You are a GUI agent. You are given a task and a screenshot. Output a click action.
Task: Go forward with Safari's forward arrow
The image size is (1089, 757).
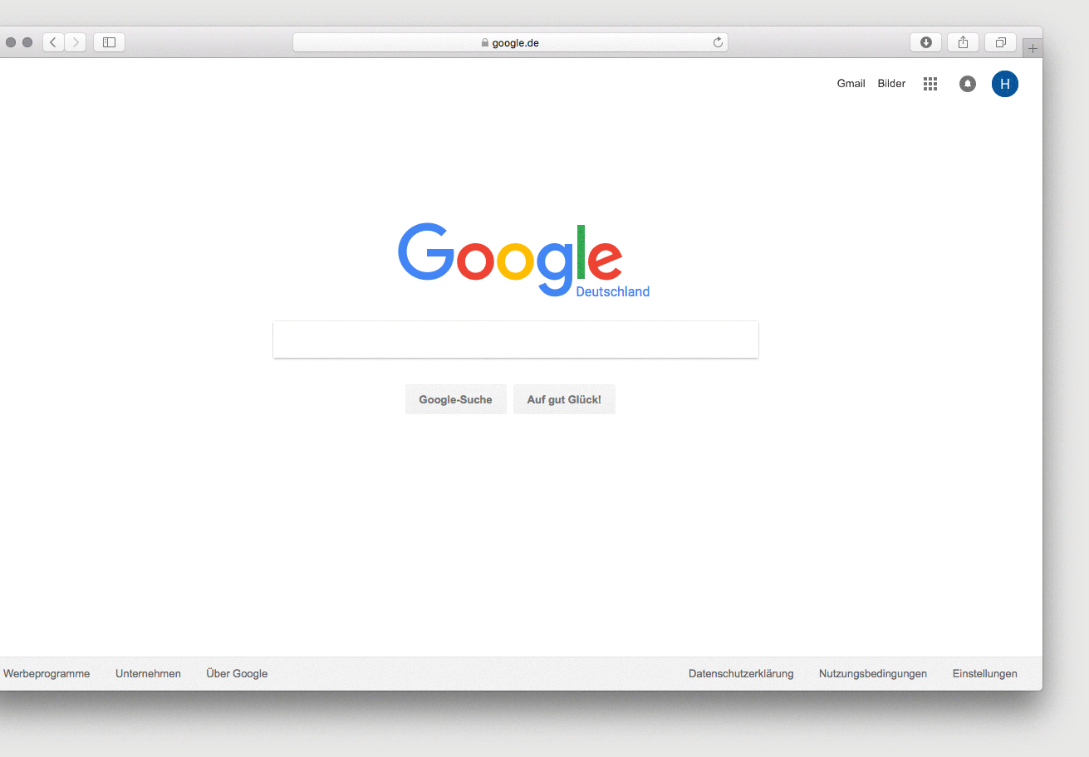(76, 42)
